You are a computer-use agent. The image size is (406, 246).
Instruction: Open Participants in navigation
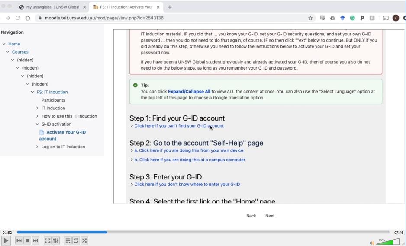[53, 100]
